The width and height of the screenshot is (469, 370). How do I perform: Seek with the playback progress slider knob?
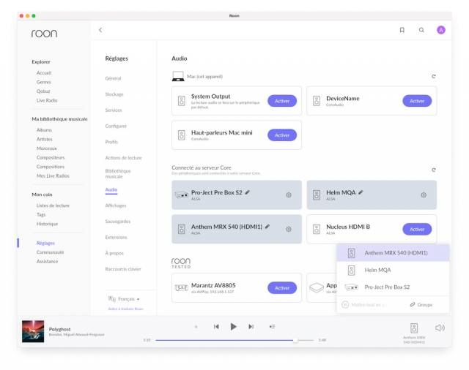click(295, 340)
